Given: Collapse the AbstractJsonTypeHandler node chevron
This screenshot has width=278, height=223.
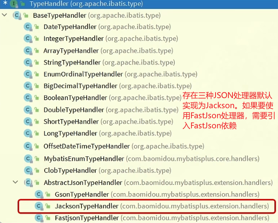Looking at the screenshot, I should [x=16, y=182].
